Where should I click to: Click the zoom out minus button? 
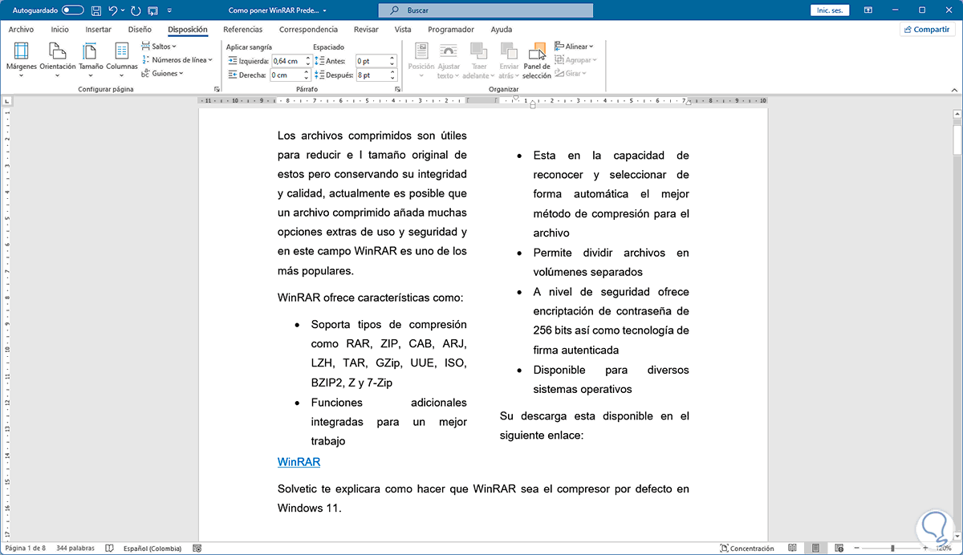[857, 549]
